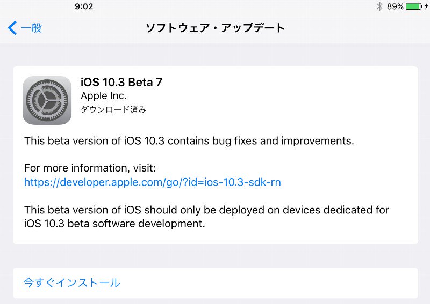Open the developer.apple.com release notes link

point(153,182)
